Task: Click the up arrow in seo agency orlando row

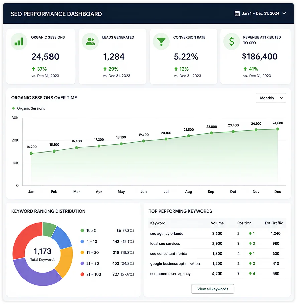Action: [x=250, y=233]
